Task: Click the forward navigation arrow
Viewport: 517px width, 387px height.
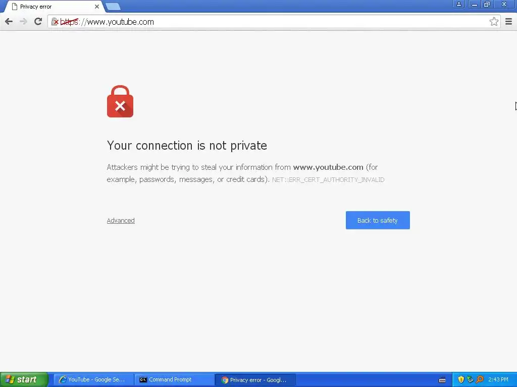Action: pyautogui.click(x=23, y=22)
